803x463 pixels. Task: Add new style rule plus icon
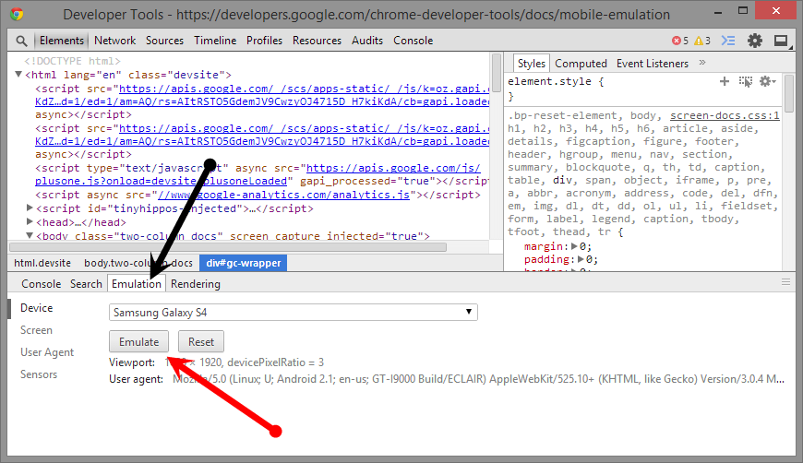pyautogui.click(x=725, y=81)
